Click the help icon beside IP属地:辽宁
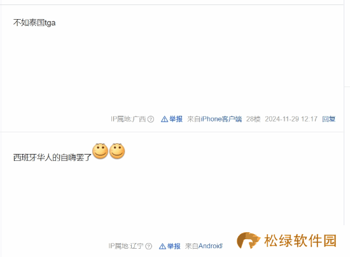 (x=149, y=246)
